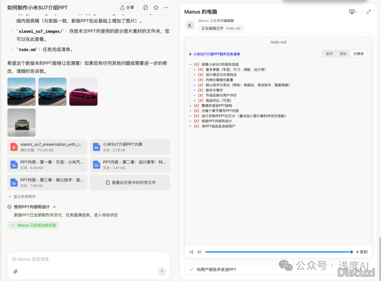Switch to the 原始 original tab
Screen dimensions: 381x281
(343, 54)
